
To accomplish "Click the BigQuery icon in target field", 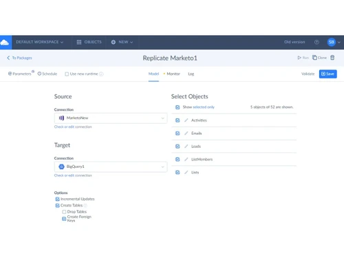I will tap(61, 166).
